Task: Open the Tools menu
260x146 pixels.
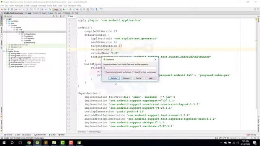Action: tap(60, 6)
